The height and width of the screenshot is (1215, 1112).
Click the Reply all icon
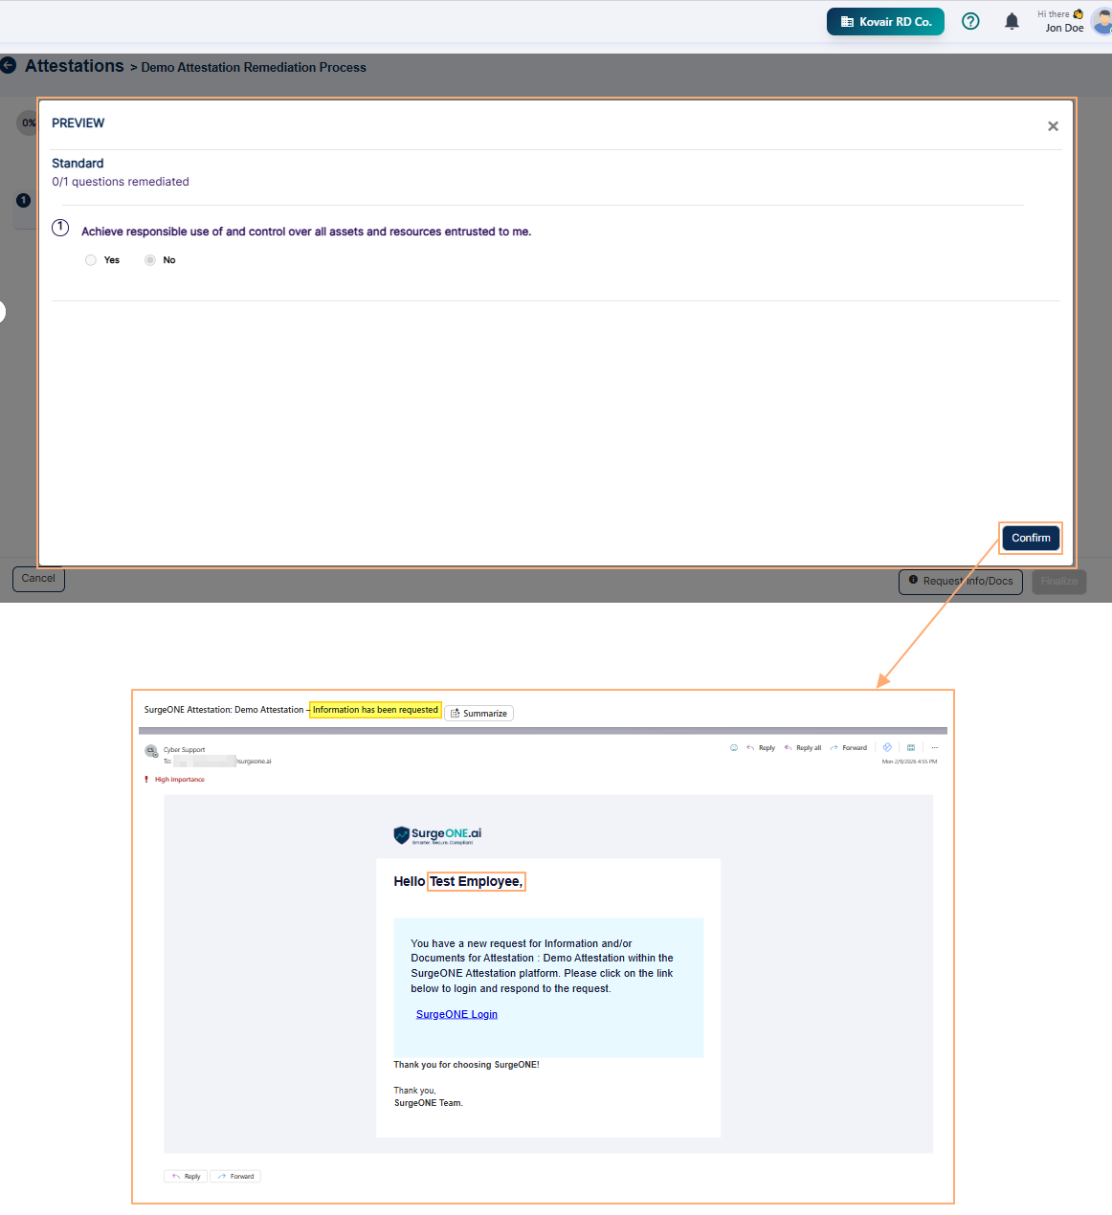point(802,747)
